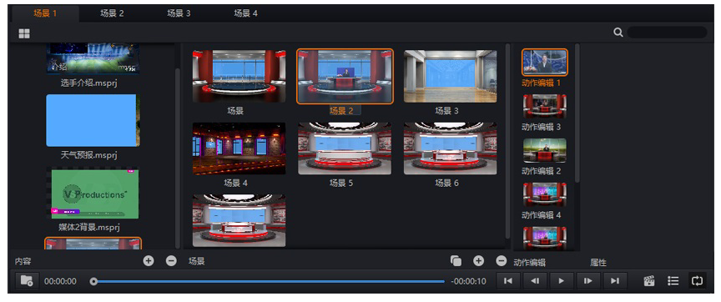
Task: Open file with the folder icon
Action: point(27,280)
